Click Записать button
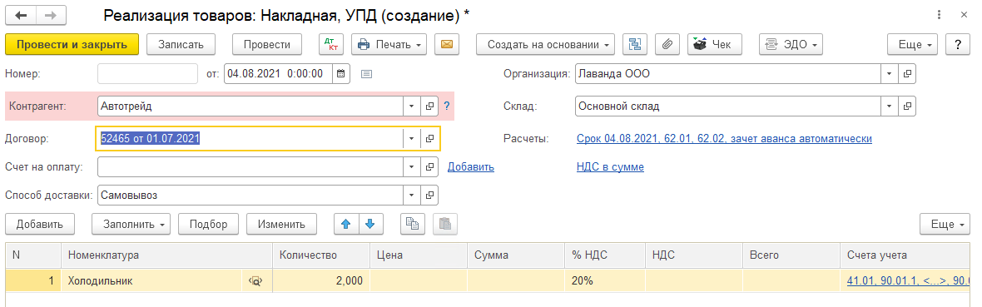This screenshot has width=982, height=307. 181,44
